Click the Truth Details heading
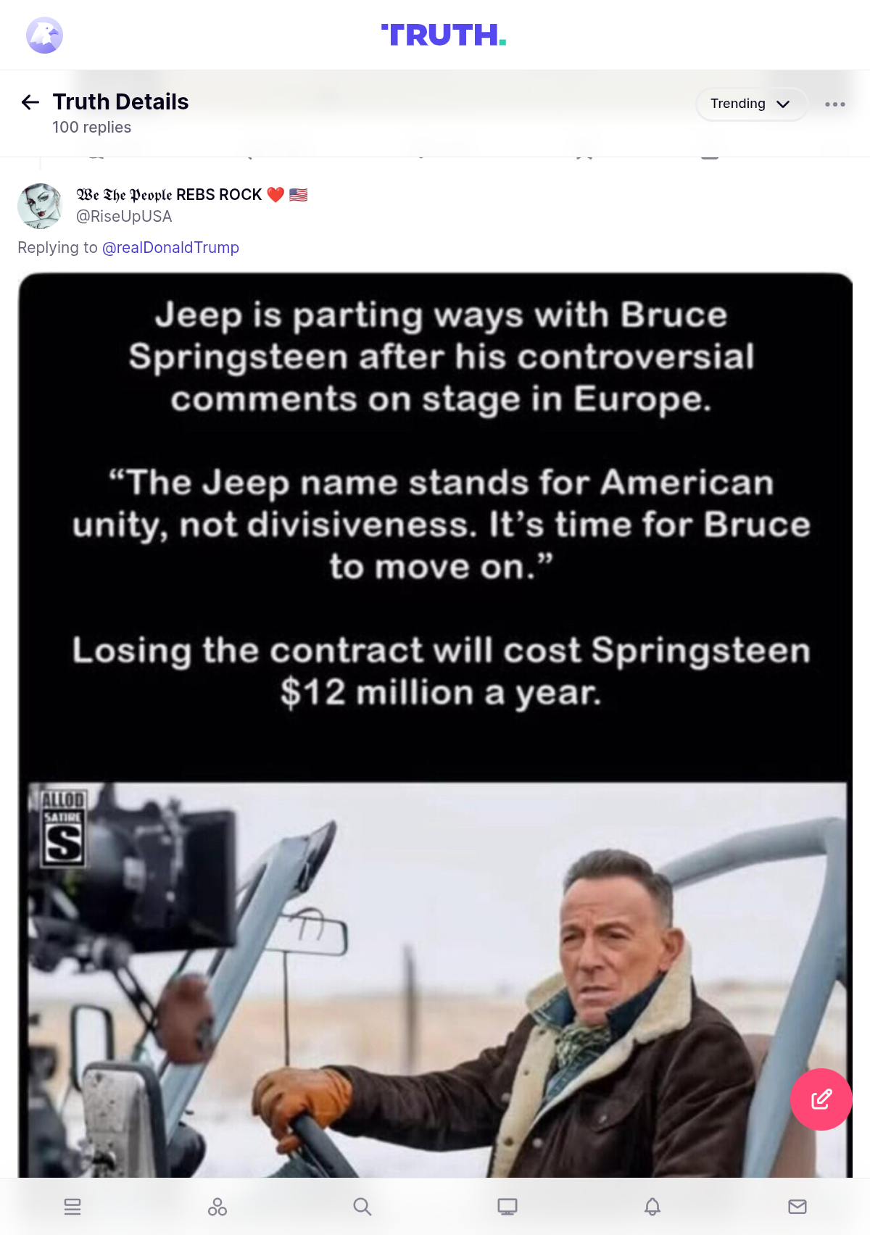Viewport: 870px width, 1235px height. point(120,102)
